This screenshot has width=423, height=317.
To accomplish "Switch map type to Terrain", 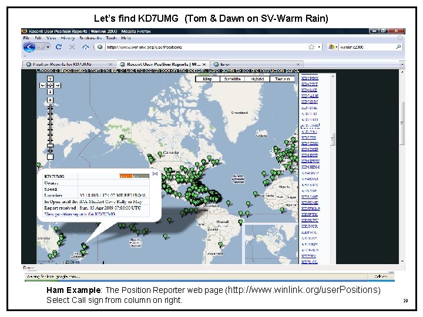I will point(282,79).
